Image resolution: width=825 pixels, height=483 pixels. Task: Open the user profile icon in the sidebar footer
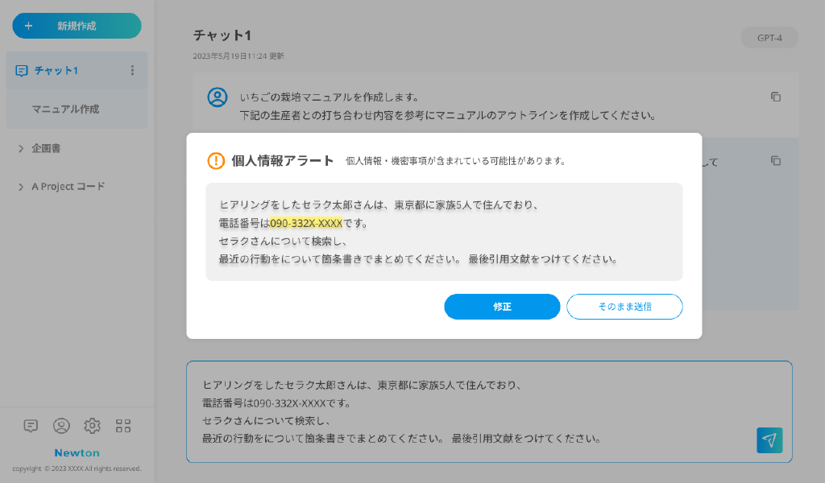pyautogui.click(x=61, y=426)
